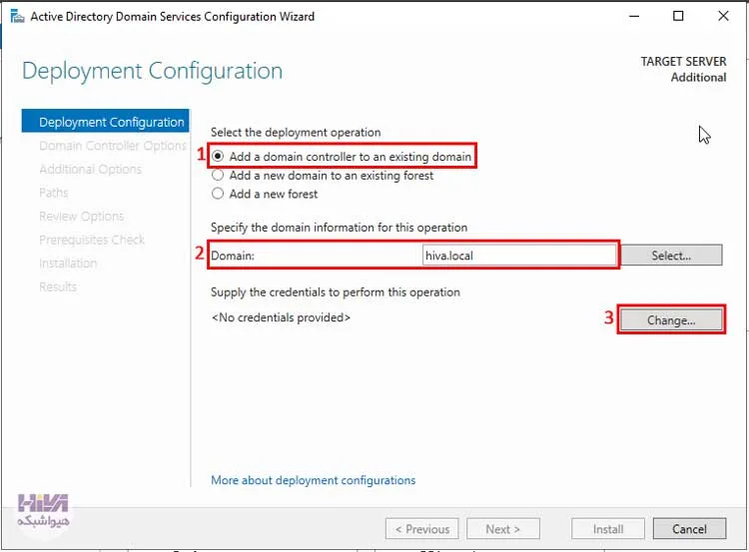
Task: Open Domain Controller Options step
Action: (x=113, y=145)
